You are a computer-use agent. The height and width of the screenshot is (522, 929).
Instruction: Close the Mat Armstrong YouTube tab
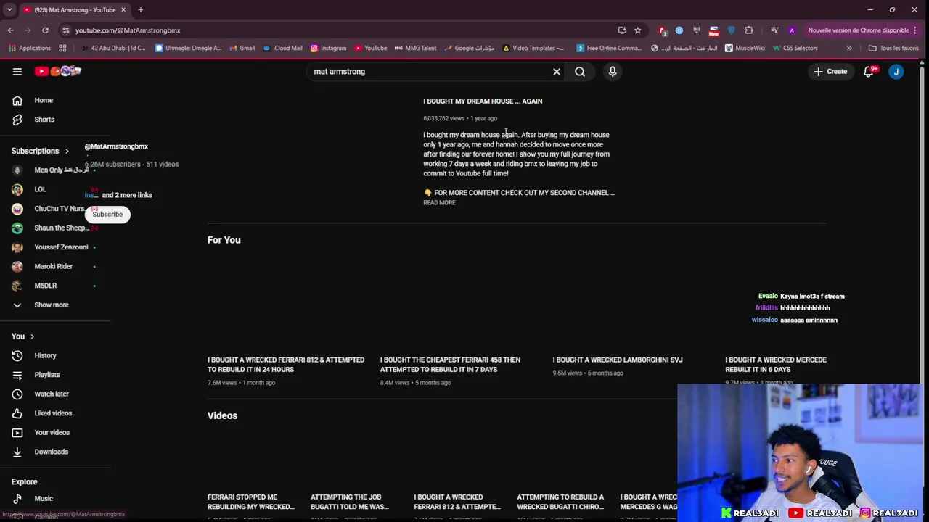(x=123, y=10)
